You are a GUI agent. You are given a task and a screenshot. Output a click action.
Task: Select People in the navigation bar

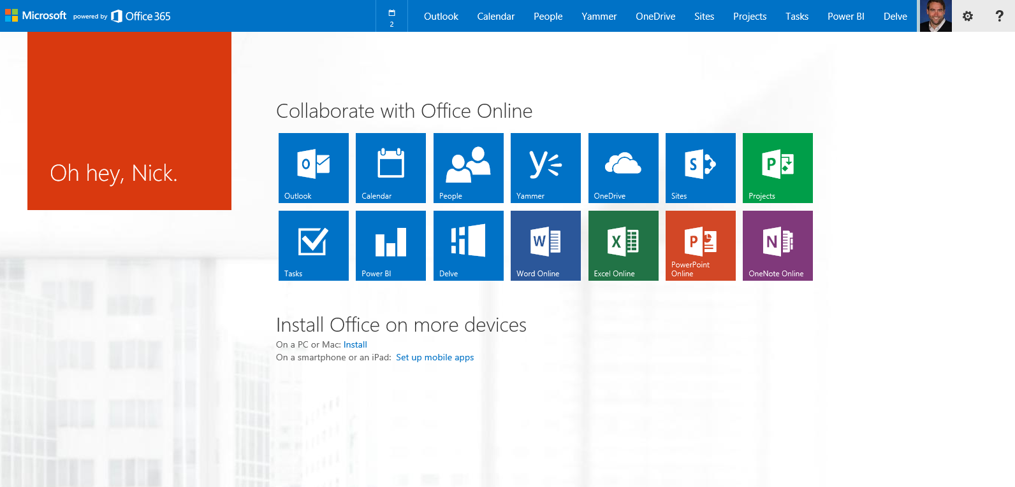(548, 16)
